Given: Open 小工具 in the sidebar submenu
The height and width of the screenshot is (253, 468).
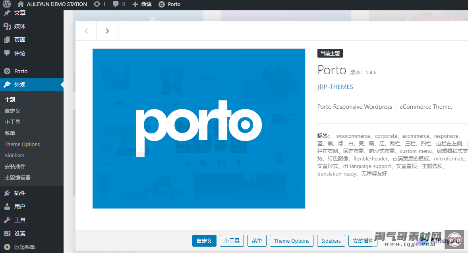Looking at the screenshot, I should 13,122.
